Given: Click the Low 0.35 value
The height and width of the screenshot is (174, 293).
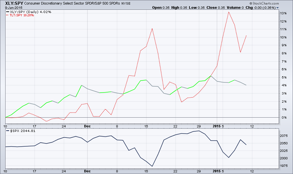Looking at the screenshot, I should [197, 8].
